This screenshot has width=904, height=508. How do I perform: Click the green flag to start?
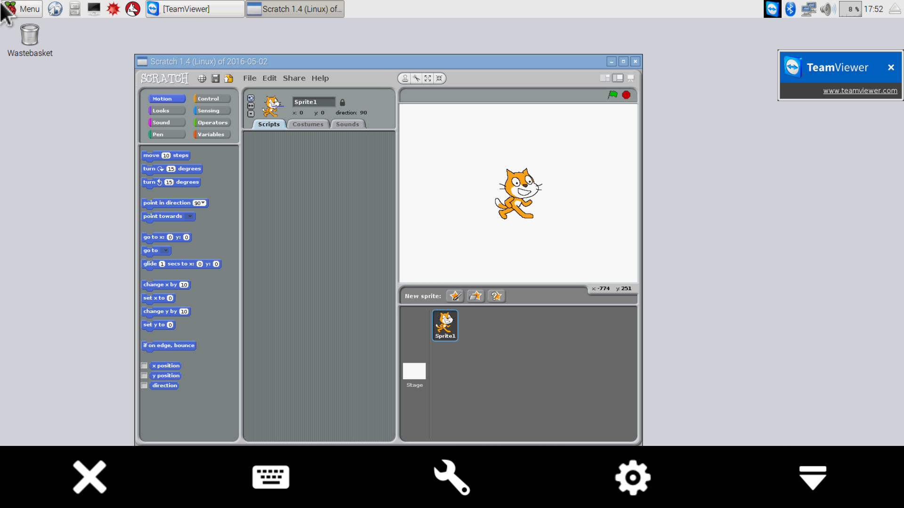pos(613,95)
